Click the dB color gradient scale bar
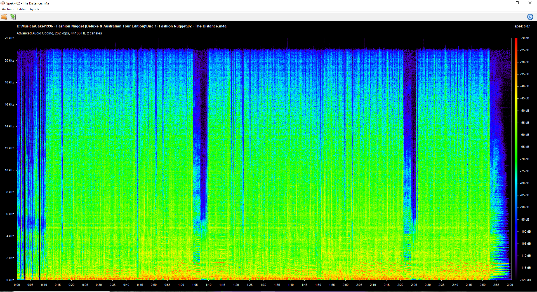 pos(516,159)
